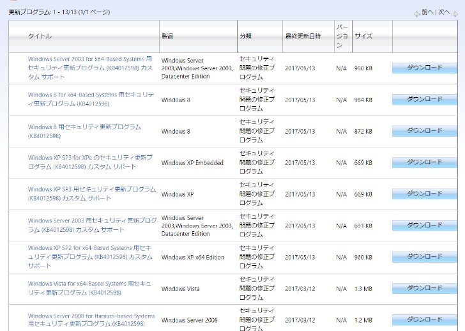The height and width of the screenshot is (331, 465).
Task: Sort by the バージョン column header
Action: coord(342,36)
